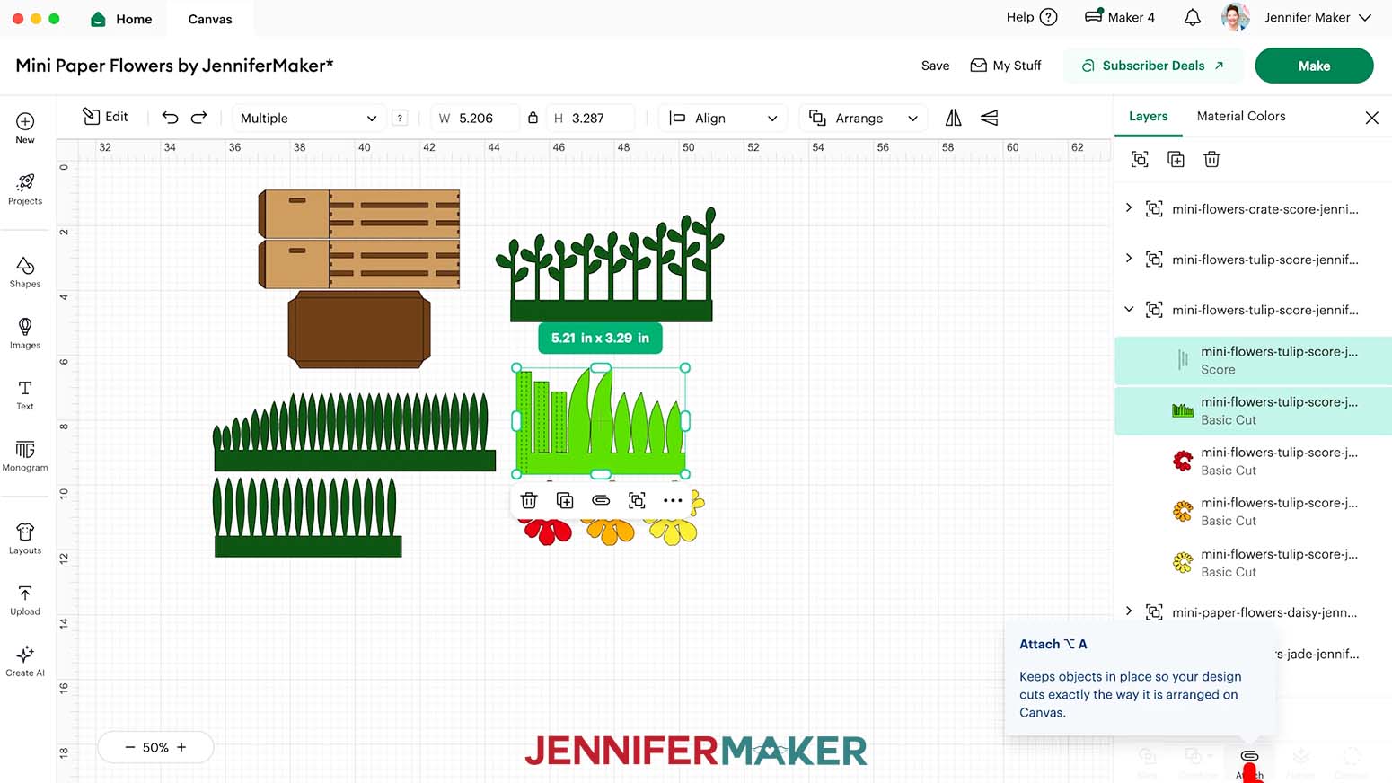Screen dimensions: 1392x783
Task: Open the notifications bell
Action: click(1193, 17)
